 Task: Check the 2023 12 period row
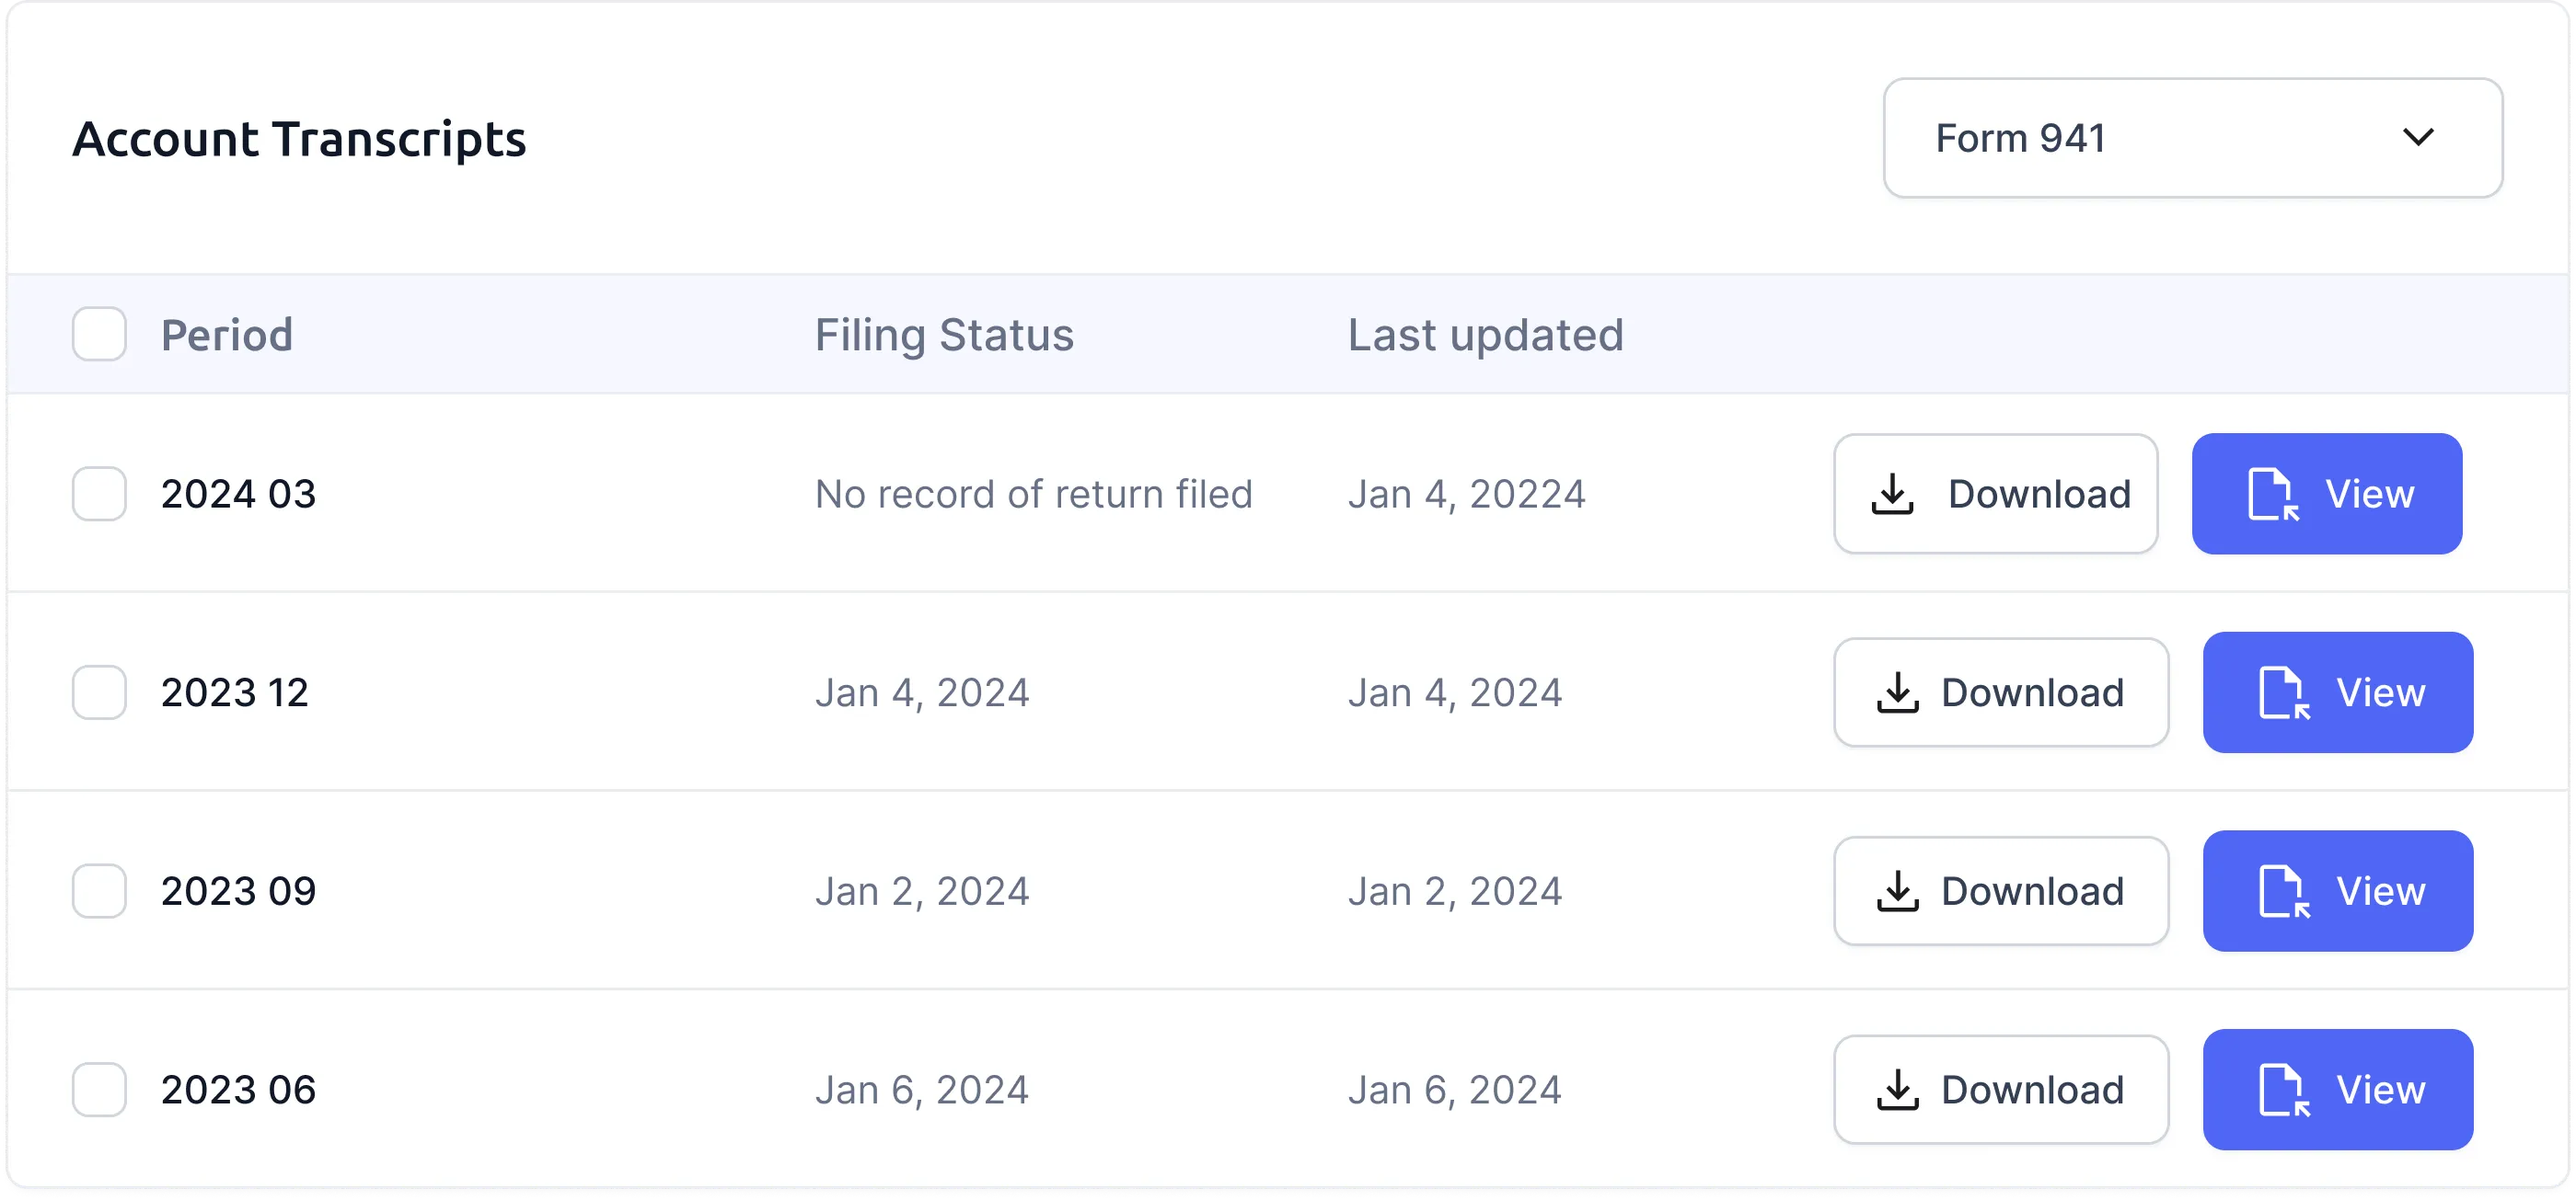click(99, 692)
